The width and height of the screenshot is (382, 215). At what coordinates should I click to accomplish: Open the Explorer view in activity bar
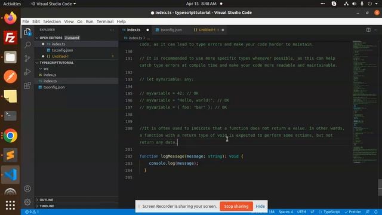click(27, 32)
